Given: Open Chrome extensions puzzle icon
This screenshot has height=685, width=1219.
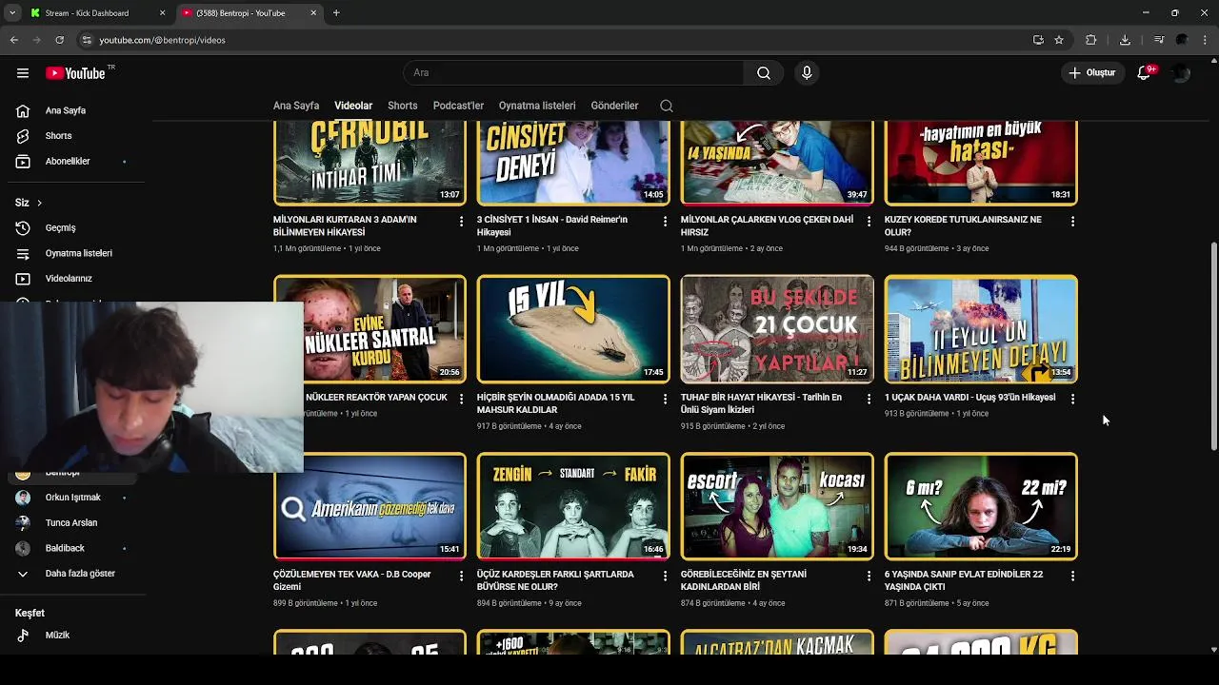Looking at the screenshot, I should click(x=1091, y=40).
